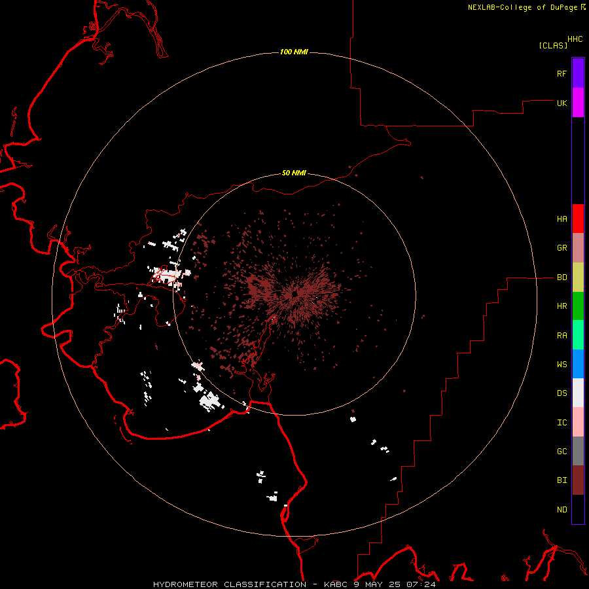Click the BI legend label
This screenshot has width=589, height=589.
(562, 480)
